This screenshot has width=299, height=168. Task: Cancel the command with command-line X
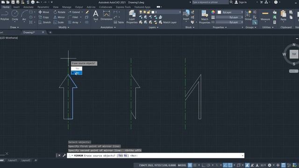click(x=59, y=155)
